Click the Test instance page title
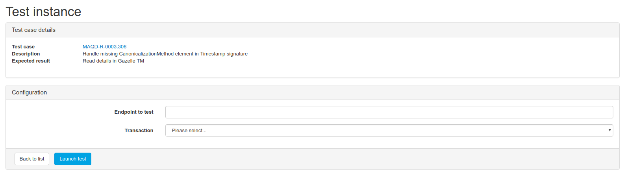The width and height of the screenshot is (624, 179). (43, 12)
